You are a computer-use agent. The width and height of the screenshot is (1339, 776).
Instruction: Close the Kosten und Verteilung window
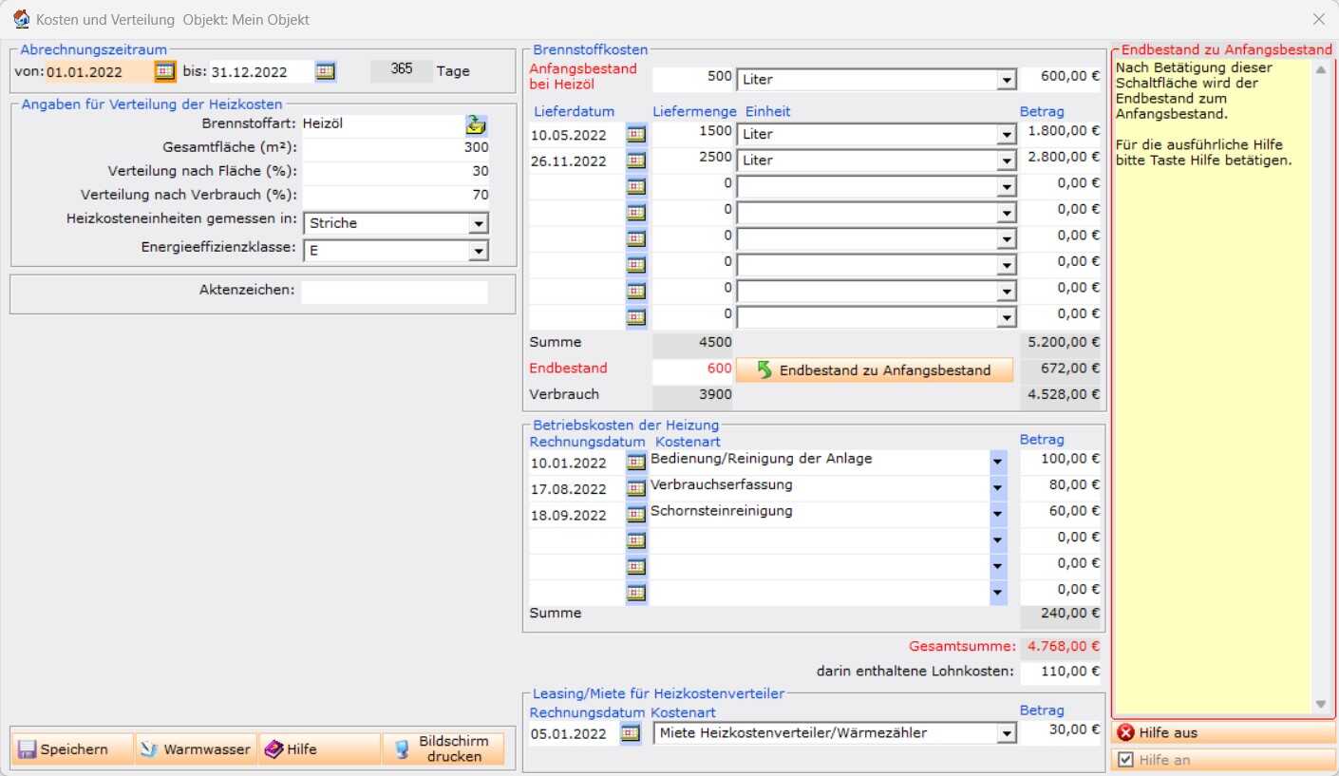1319,19
